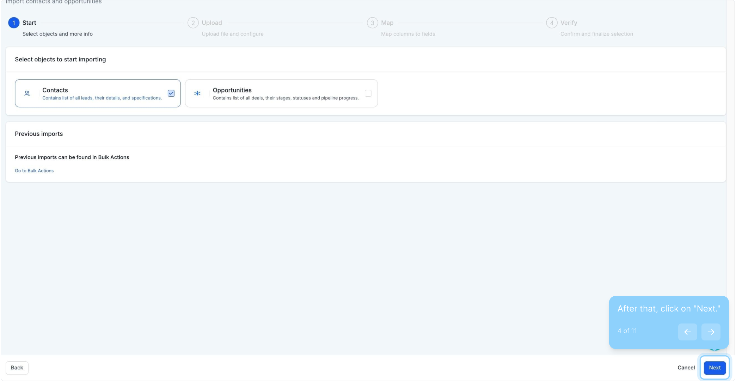Open the Verify step label
The image size is (736, 381).
(x=569, y=23)
